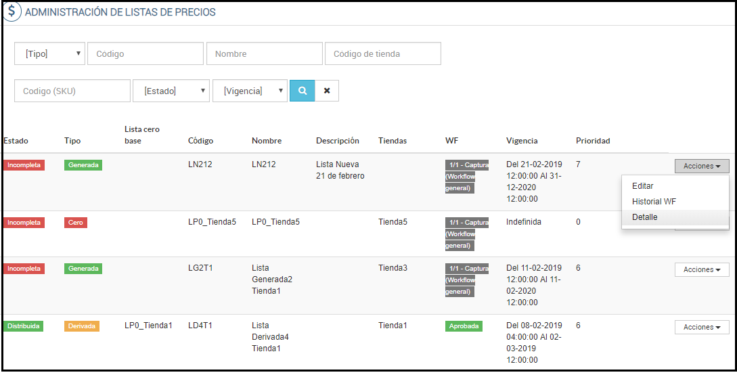The image size is (737, 379).
Task: Open the Vigencia filter dropdown
Action: [x=250, y=91]
